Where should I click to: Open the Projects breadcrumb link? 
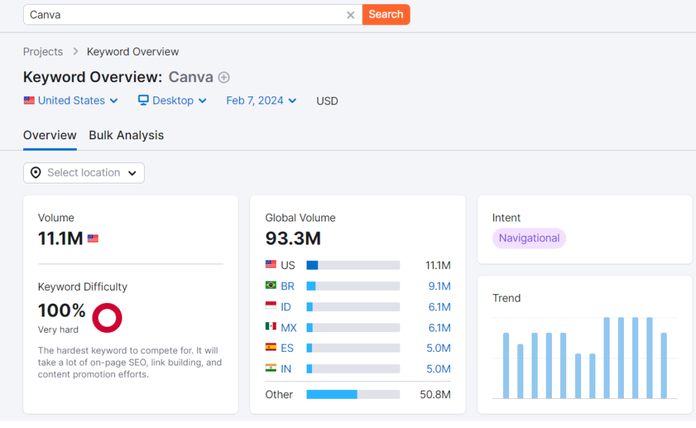(x=43, y=52)
